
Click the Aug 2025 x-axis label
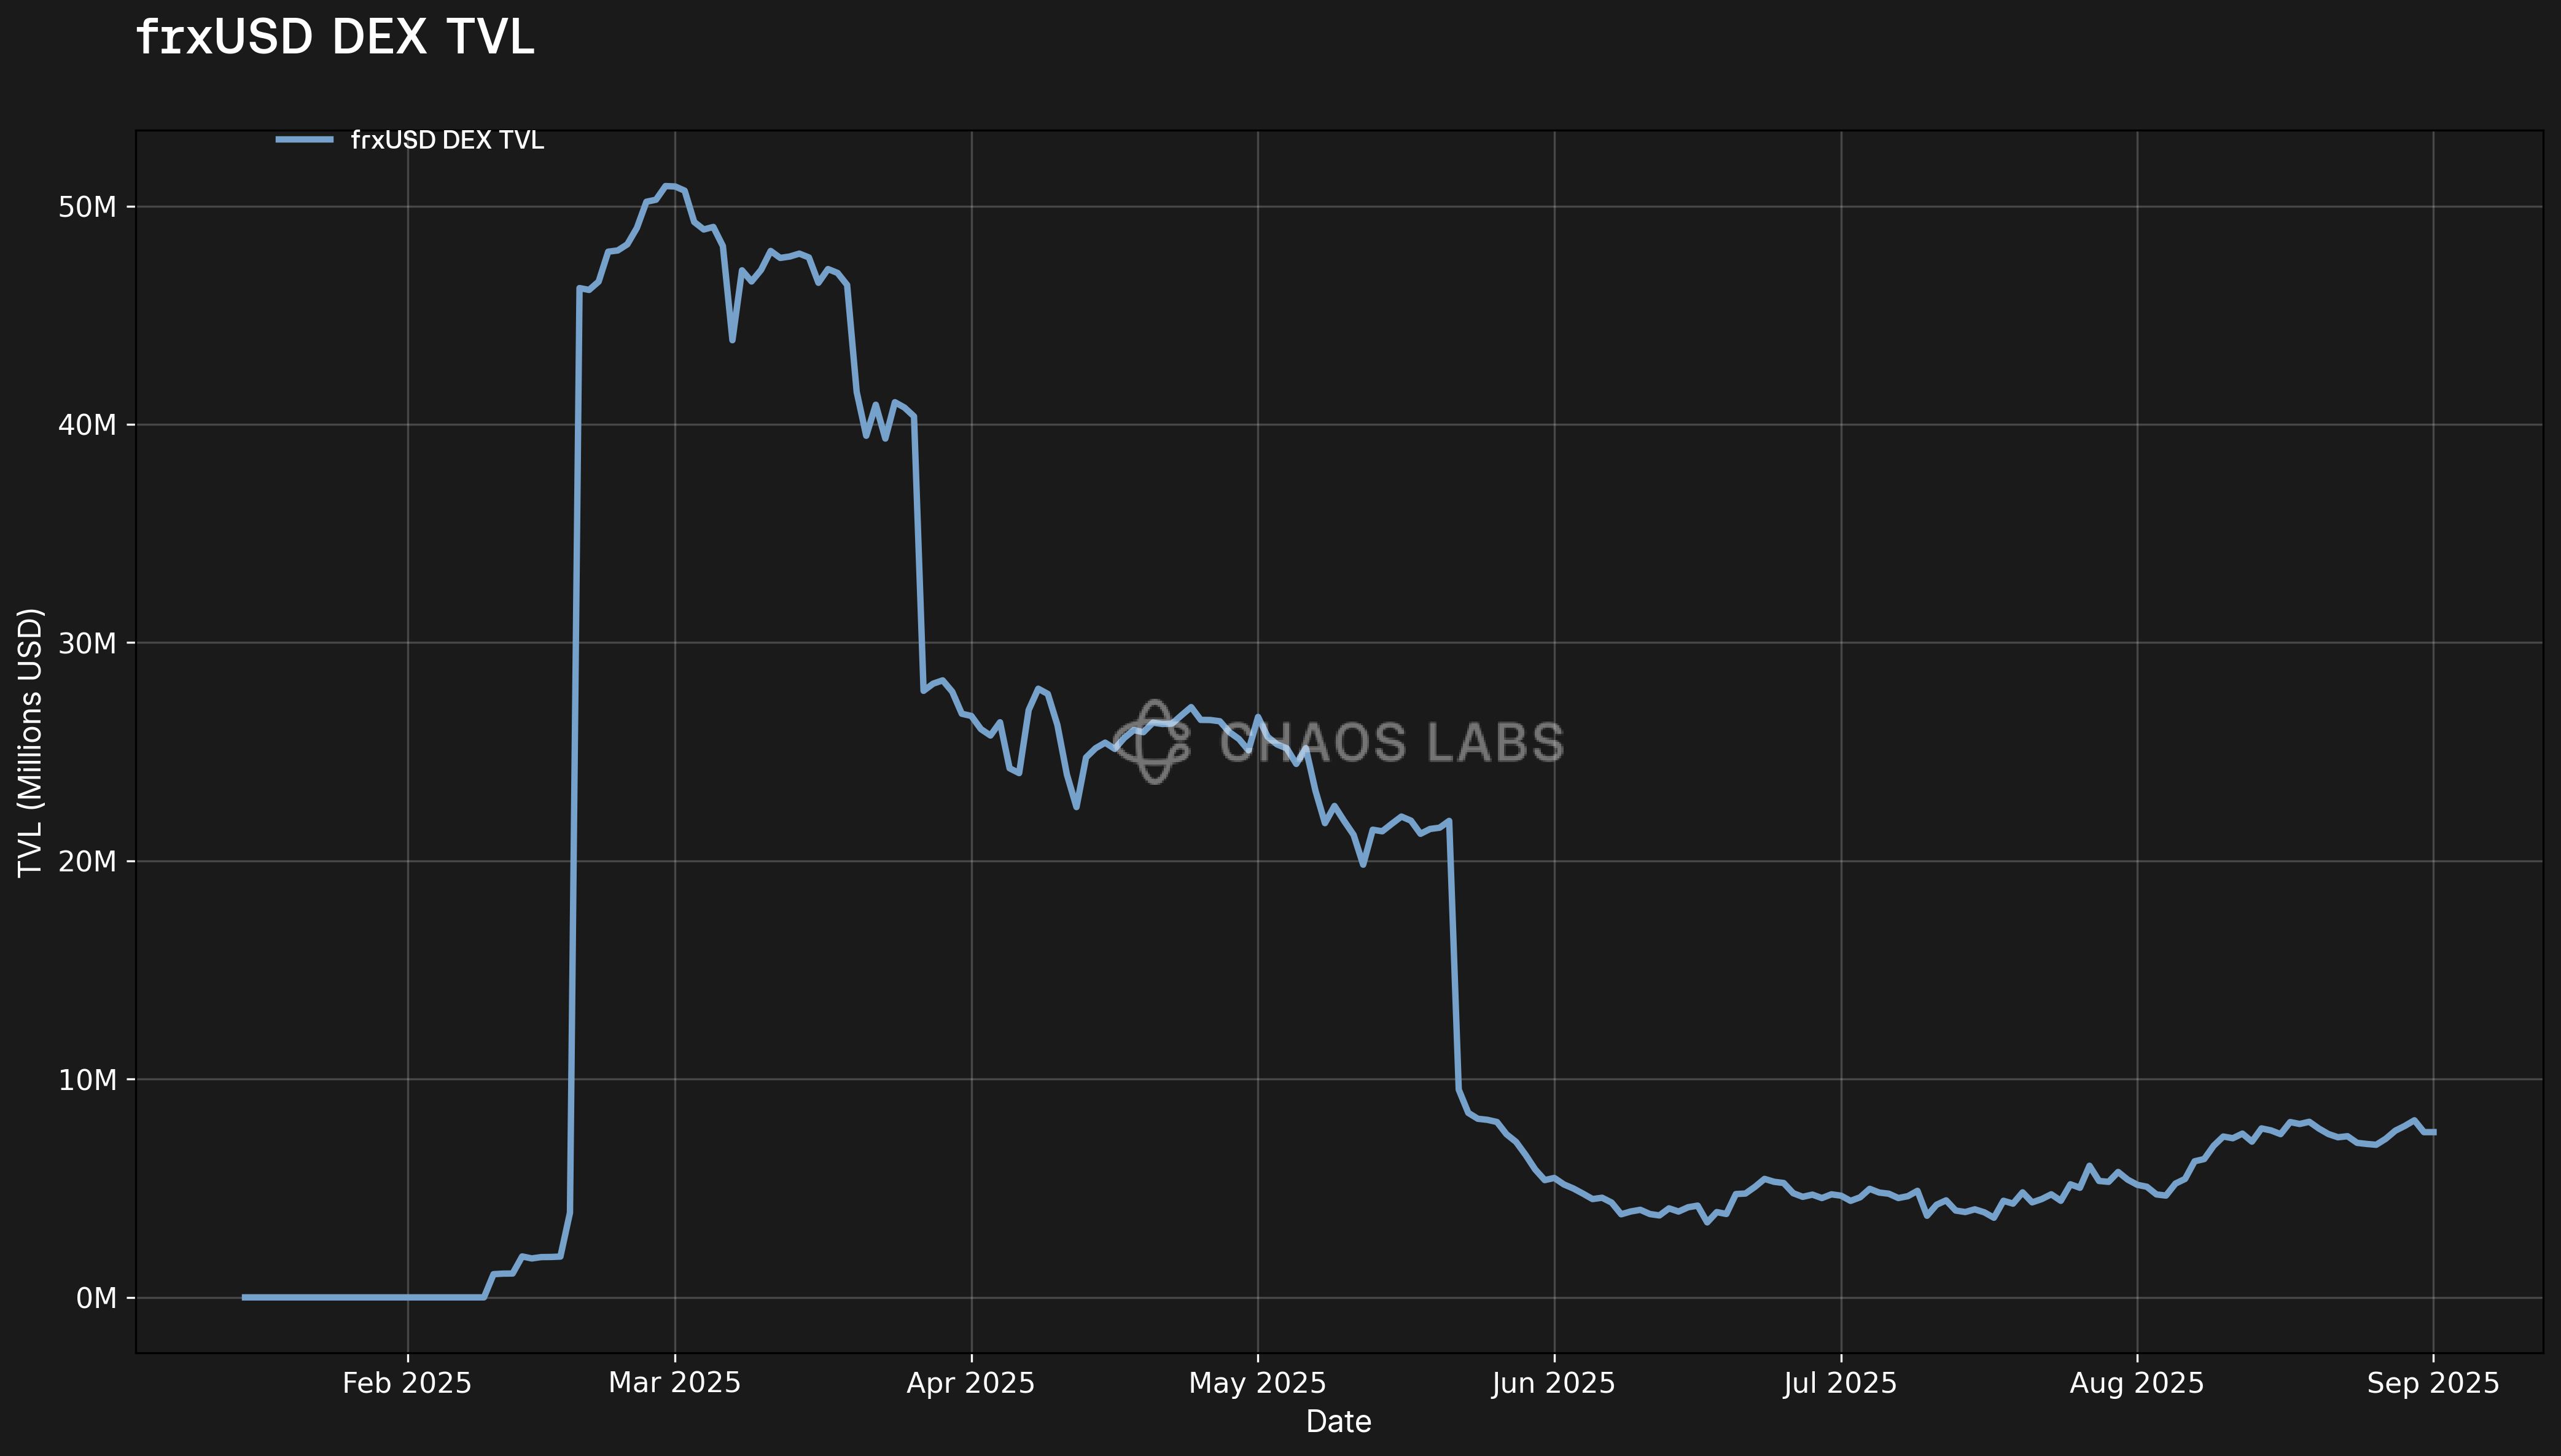pos(2137,1383)
